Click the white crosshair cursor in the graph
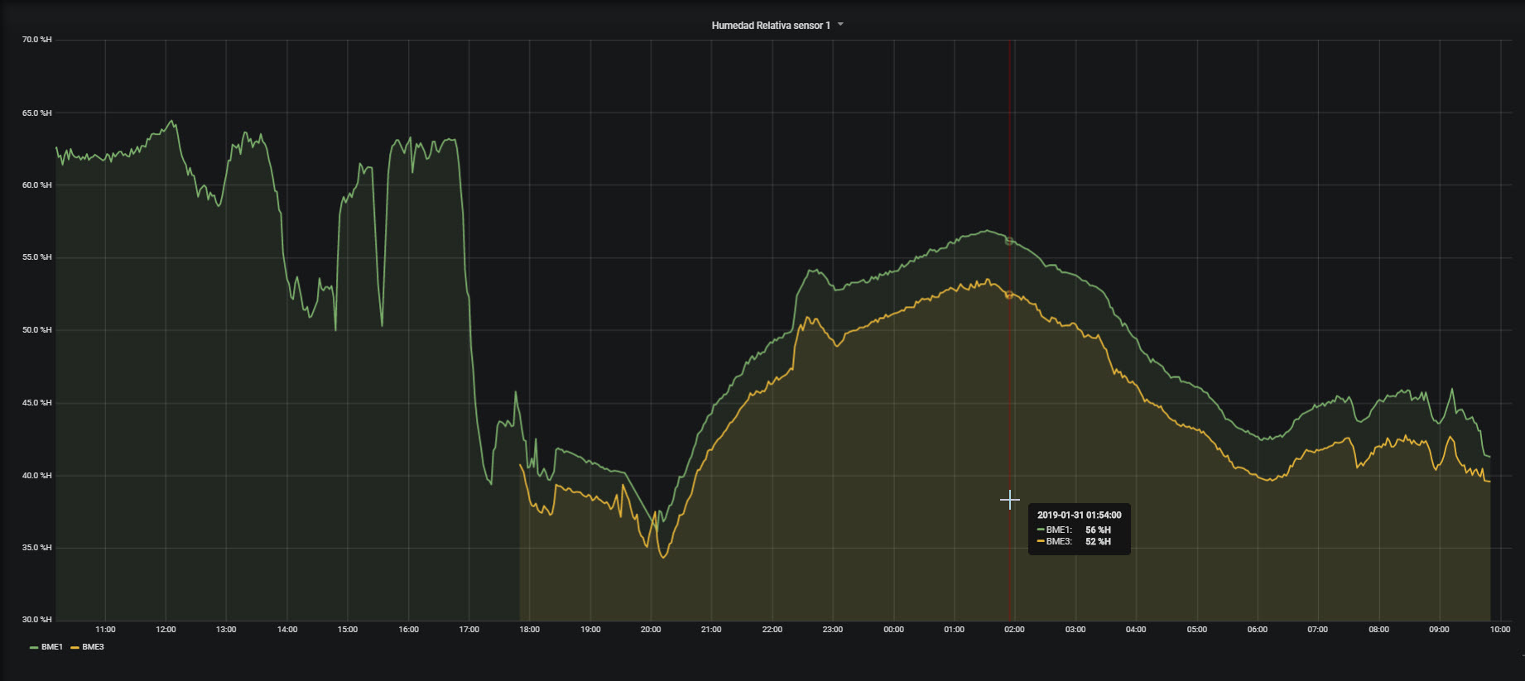Image resolution: width=1525 pixels, height=681 pixels. (x=1009, y=500)
